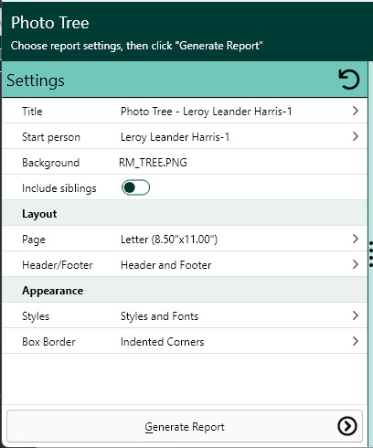Click the Header and Footer value
This screenshot has width=373, height=448.
[166, 265]
